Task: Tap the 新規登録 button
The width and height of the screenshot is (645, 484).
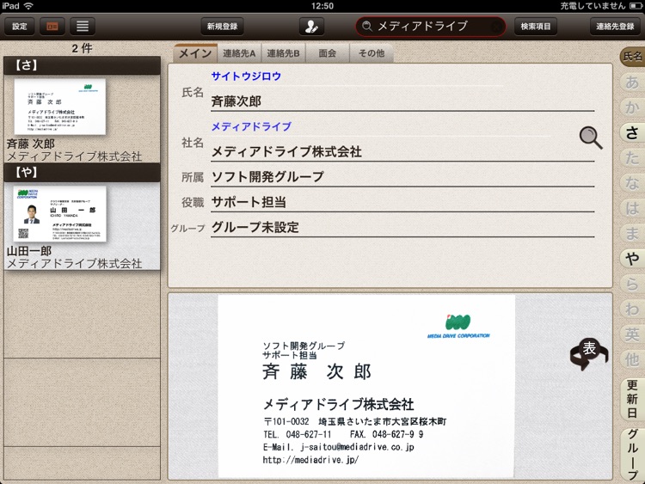Action: pos(222,27)
